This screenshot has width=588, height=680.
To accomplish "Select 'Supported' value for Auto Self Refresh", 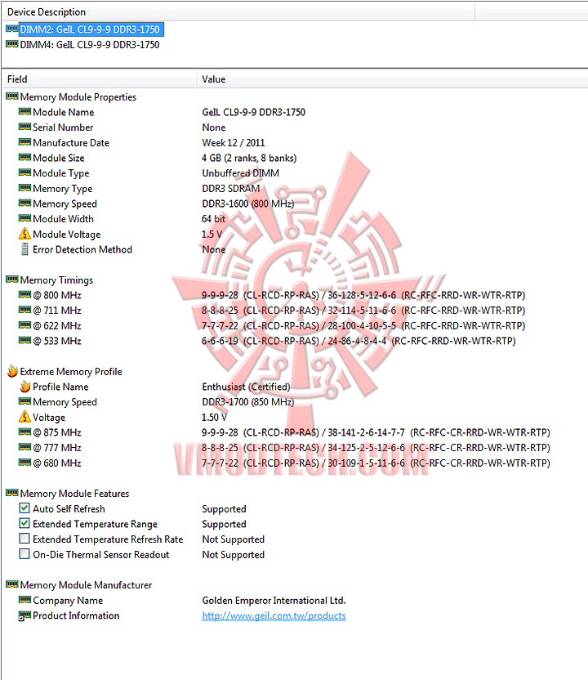I will pos(224,508).
